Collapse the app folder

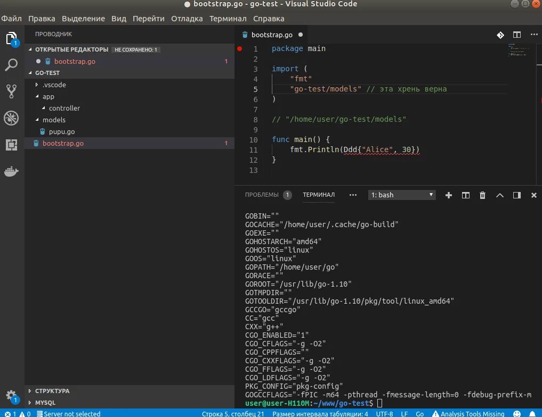[37, 97]
